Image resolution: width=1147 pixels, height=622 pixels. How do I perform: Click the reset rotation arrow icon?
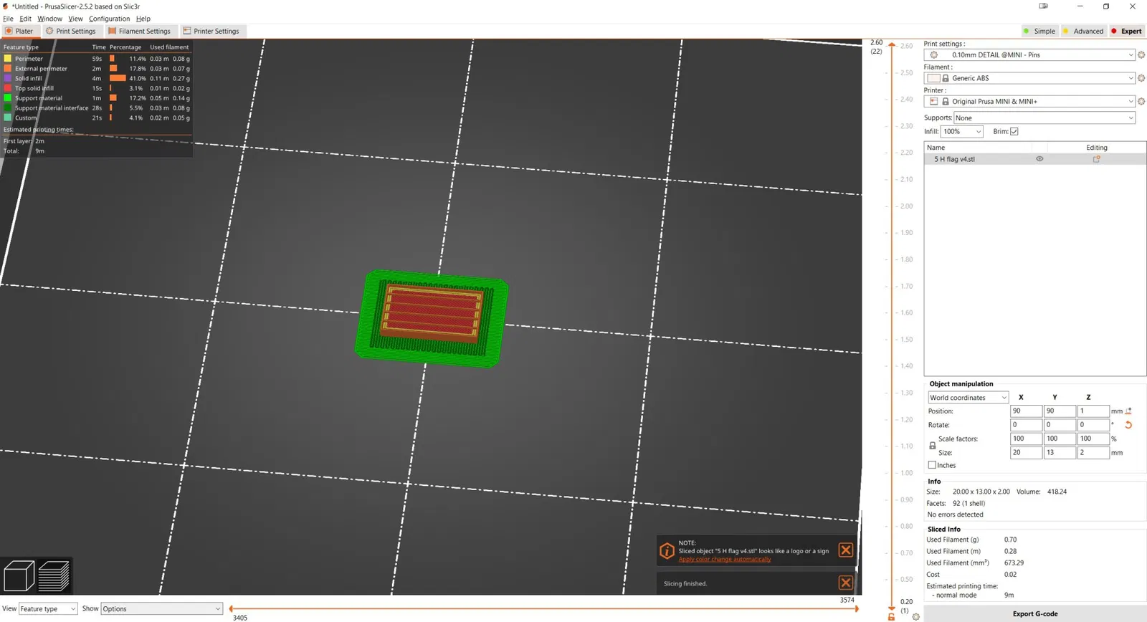pyautogui.click(x=1128, y=425)
